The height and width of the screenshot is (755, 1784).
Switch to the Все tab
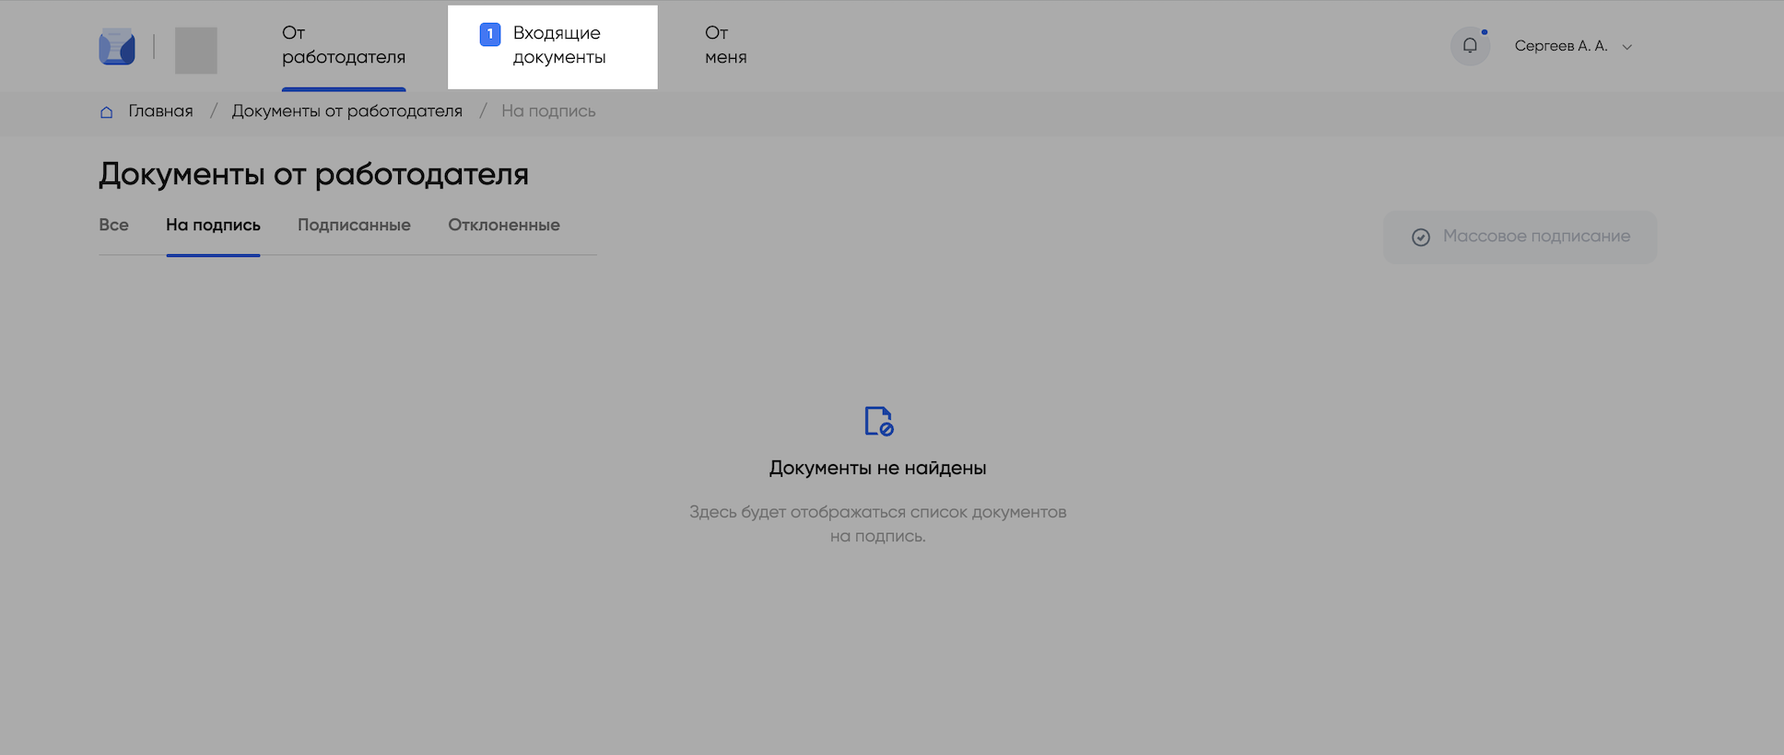(x=113, y=226)
